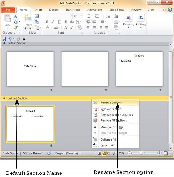Open PowerPoint Help question mark
174x177 pixels.
(x=170, y=10)
